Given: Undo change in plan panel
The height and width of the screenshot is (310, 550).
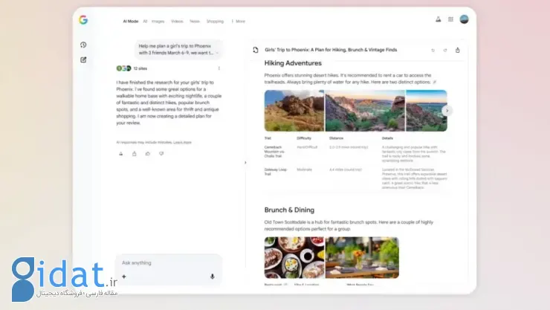Looking at the screenshot, I should point(433,50).
